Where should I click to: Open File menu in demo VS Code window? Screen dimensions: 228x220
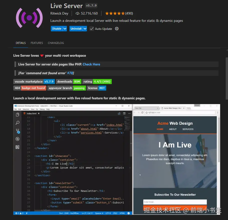16,109
